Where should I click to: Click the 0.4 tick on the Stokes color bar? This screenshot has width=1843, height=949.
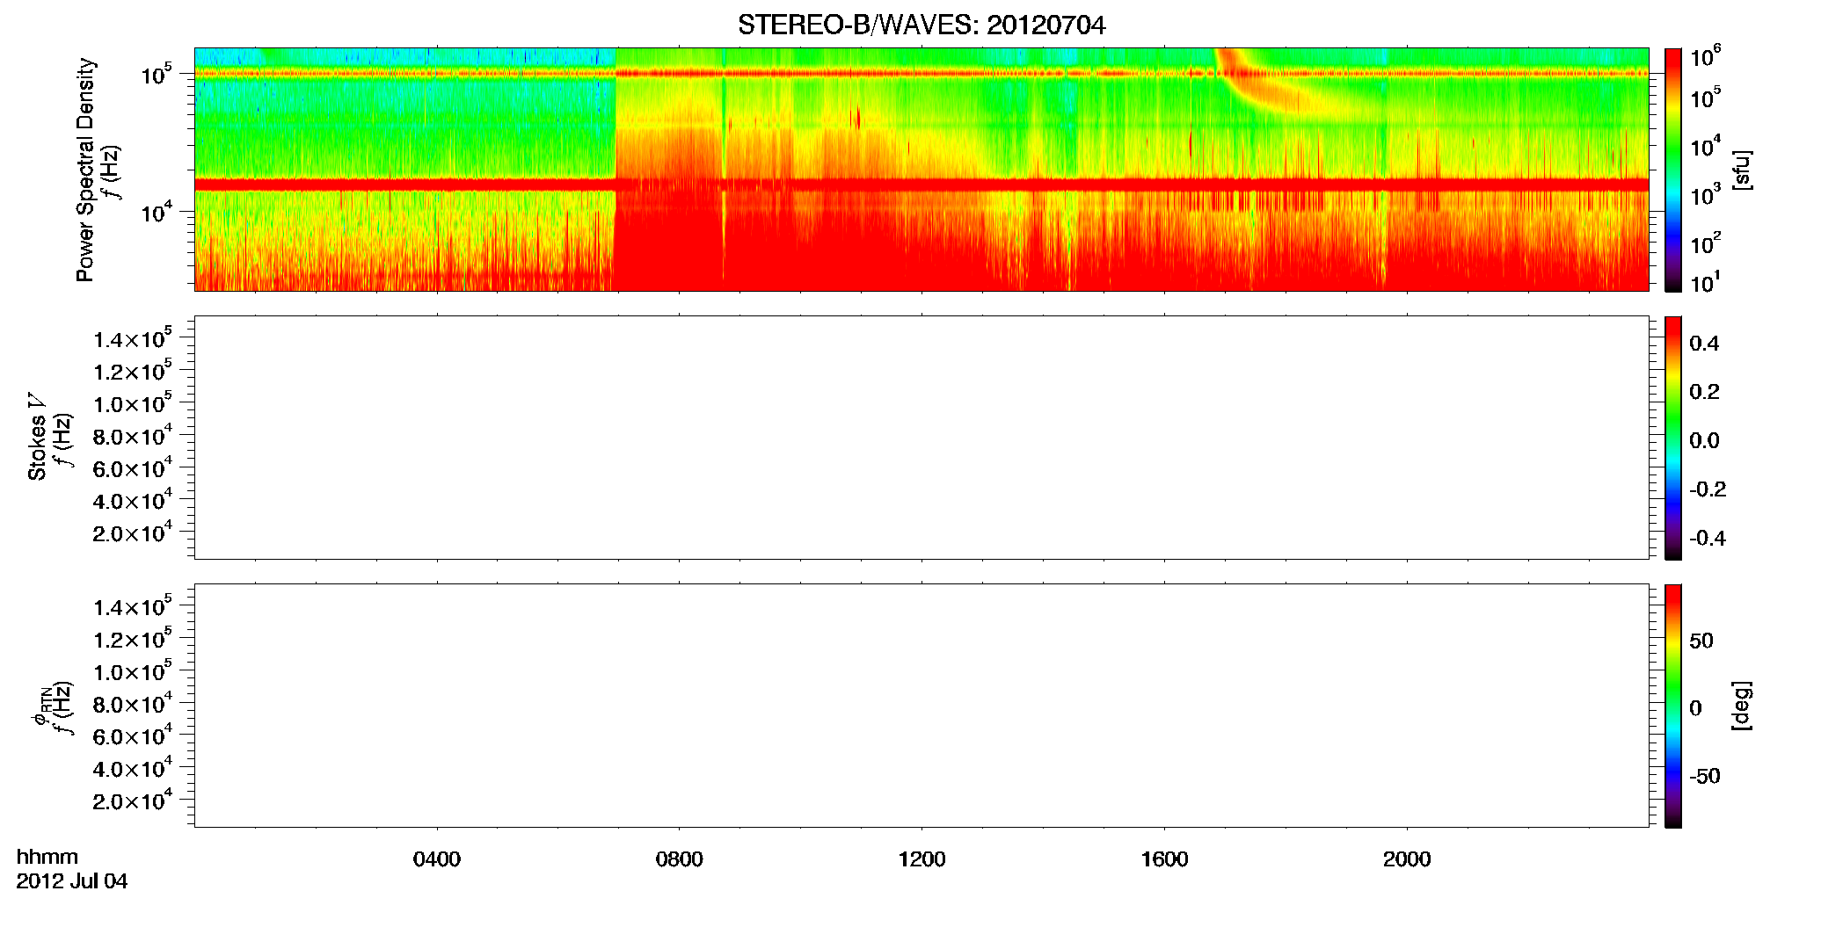(x=1705, y=344)
